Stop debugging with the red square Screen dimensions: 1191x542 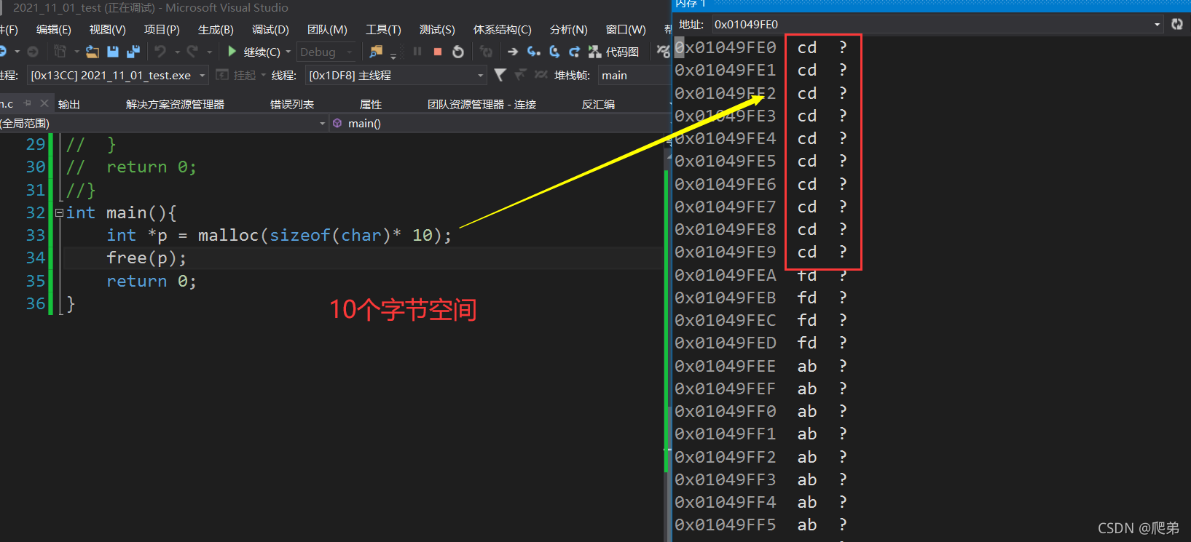[438, 52]
